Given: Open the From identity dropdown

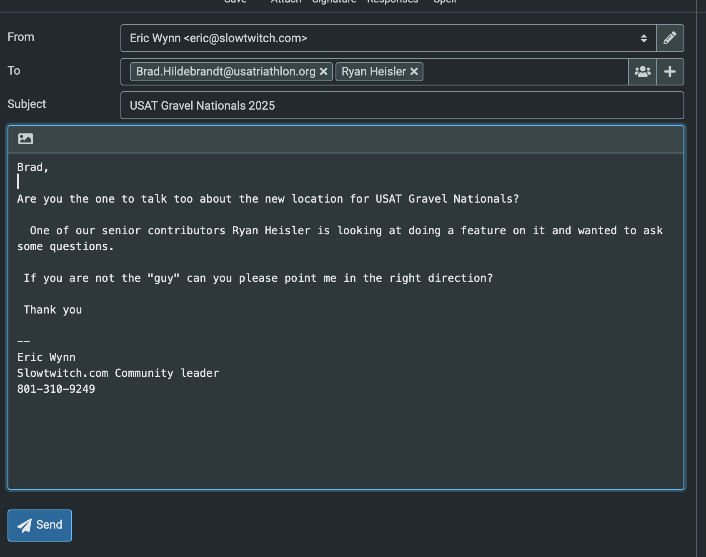Looking at the screenshot, I should (x=388, y=38).
